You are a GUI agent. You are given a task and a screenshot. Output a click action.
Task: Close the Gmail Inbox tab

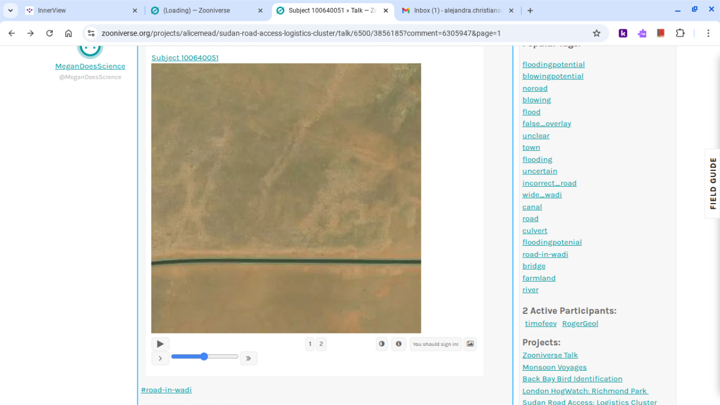point(511,11)
